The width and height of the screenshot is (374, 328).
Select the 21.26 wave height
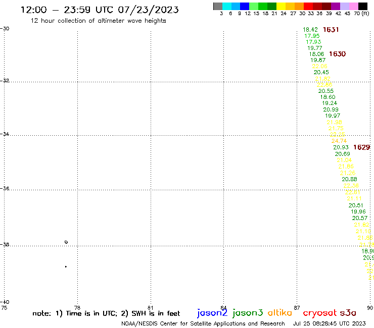tap(348, 173)
